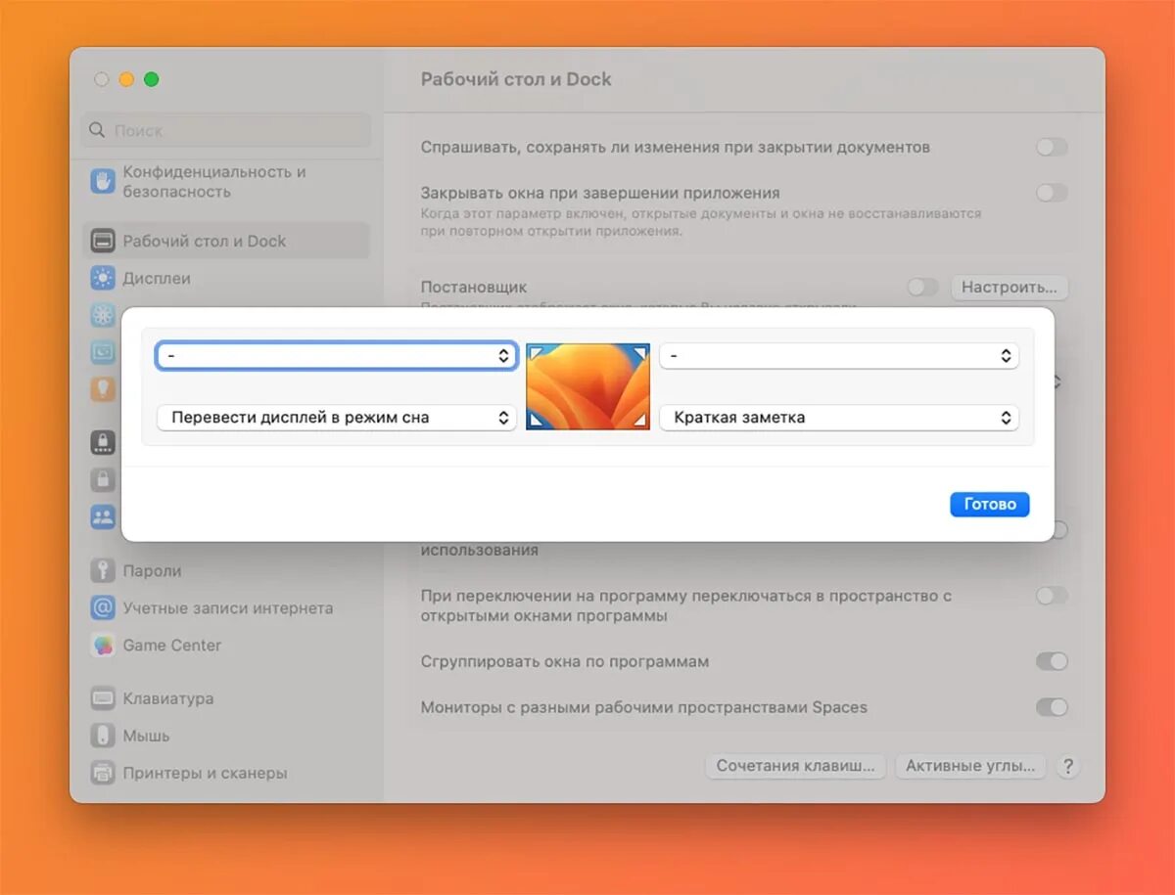Screen dimensions: 1175x895
Task: Open Активные углы… settings
Action: click(x=969, y=766)
